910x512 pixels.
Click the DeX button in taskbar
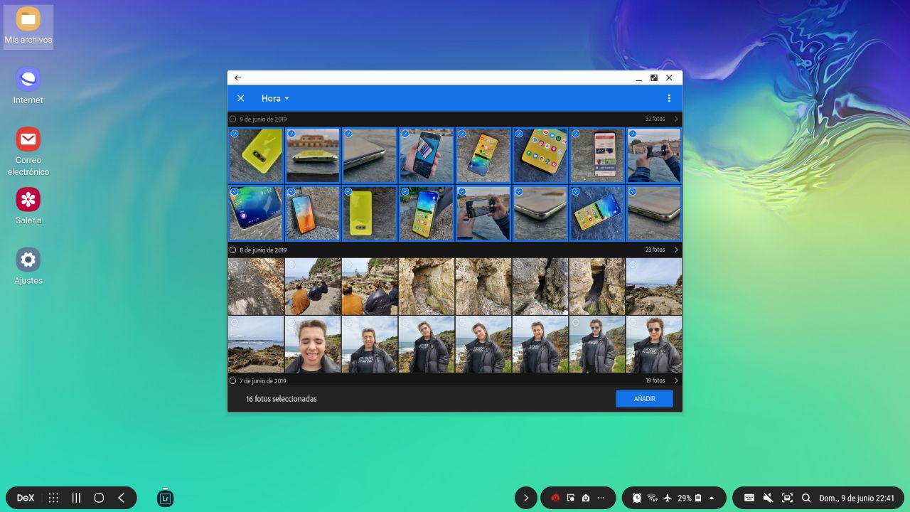[x=26, y=498]
